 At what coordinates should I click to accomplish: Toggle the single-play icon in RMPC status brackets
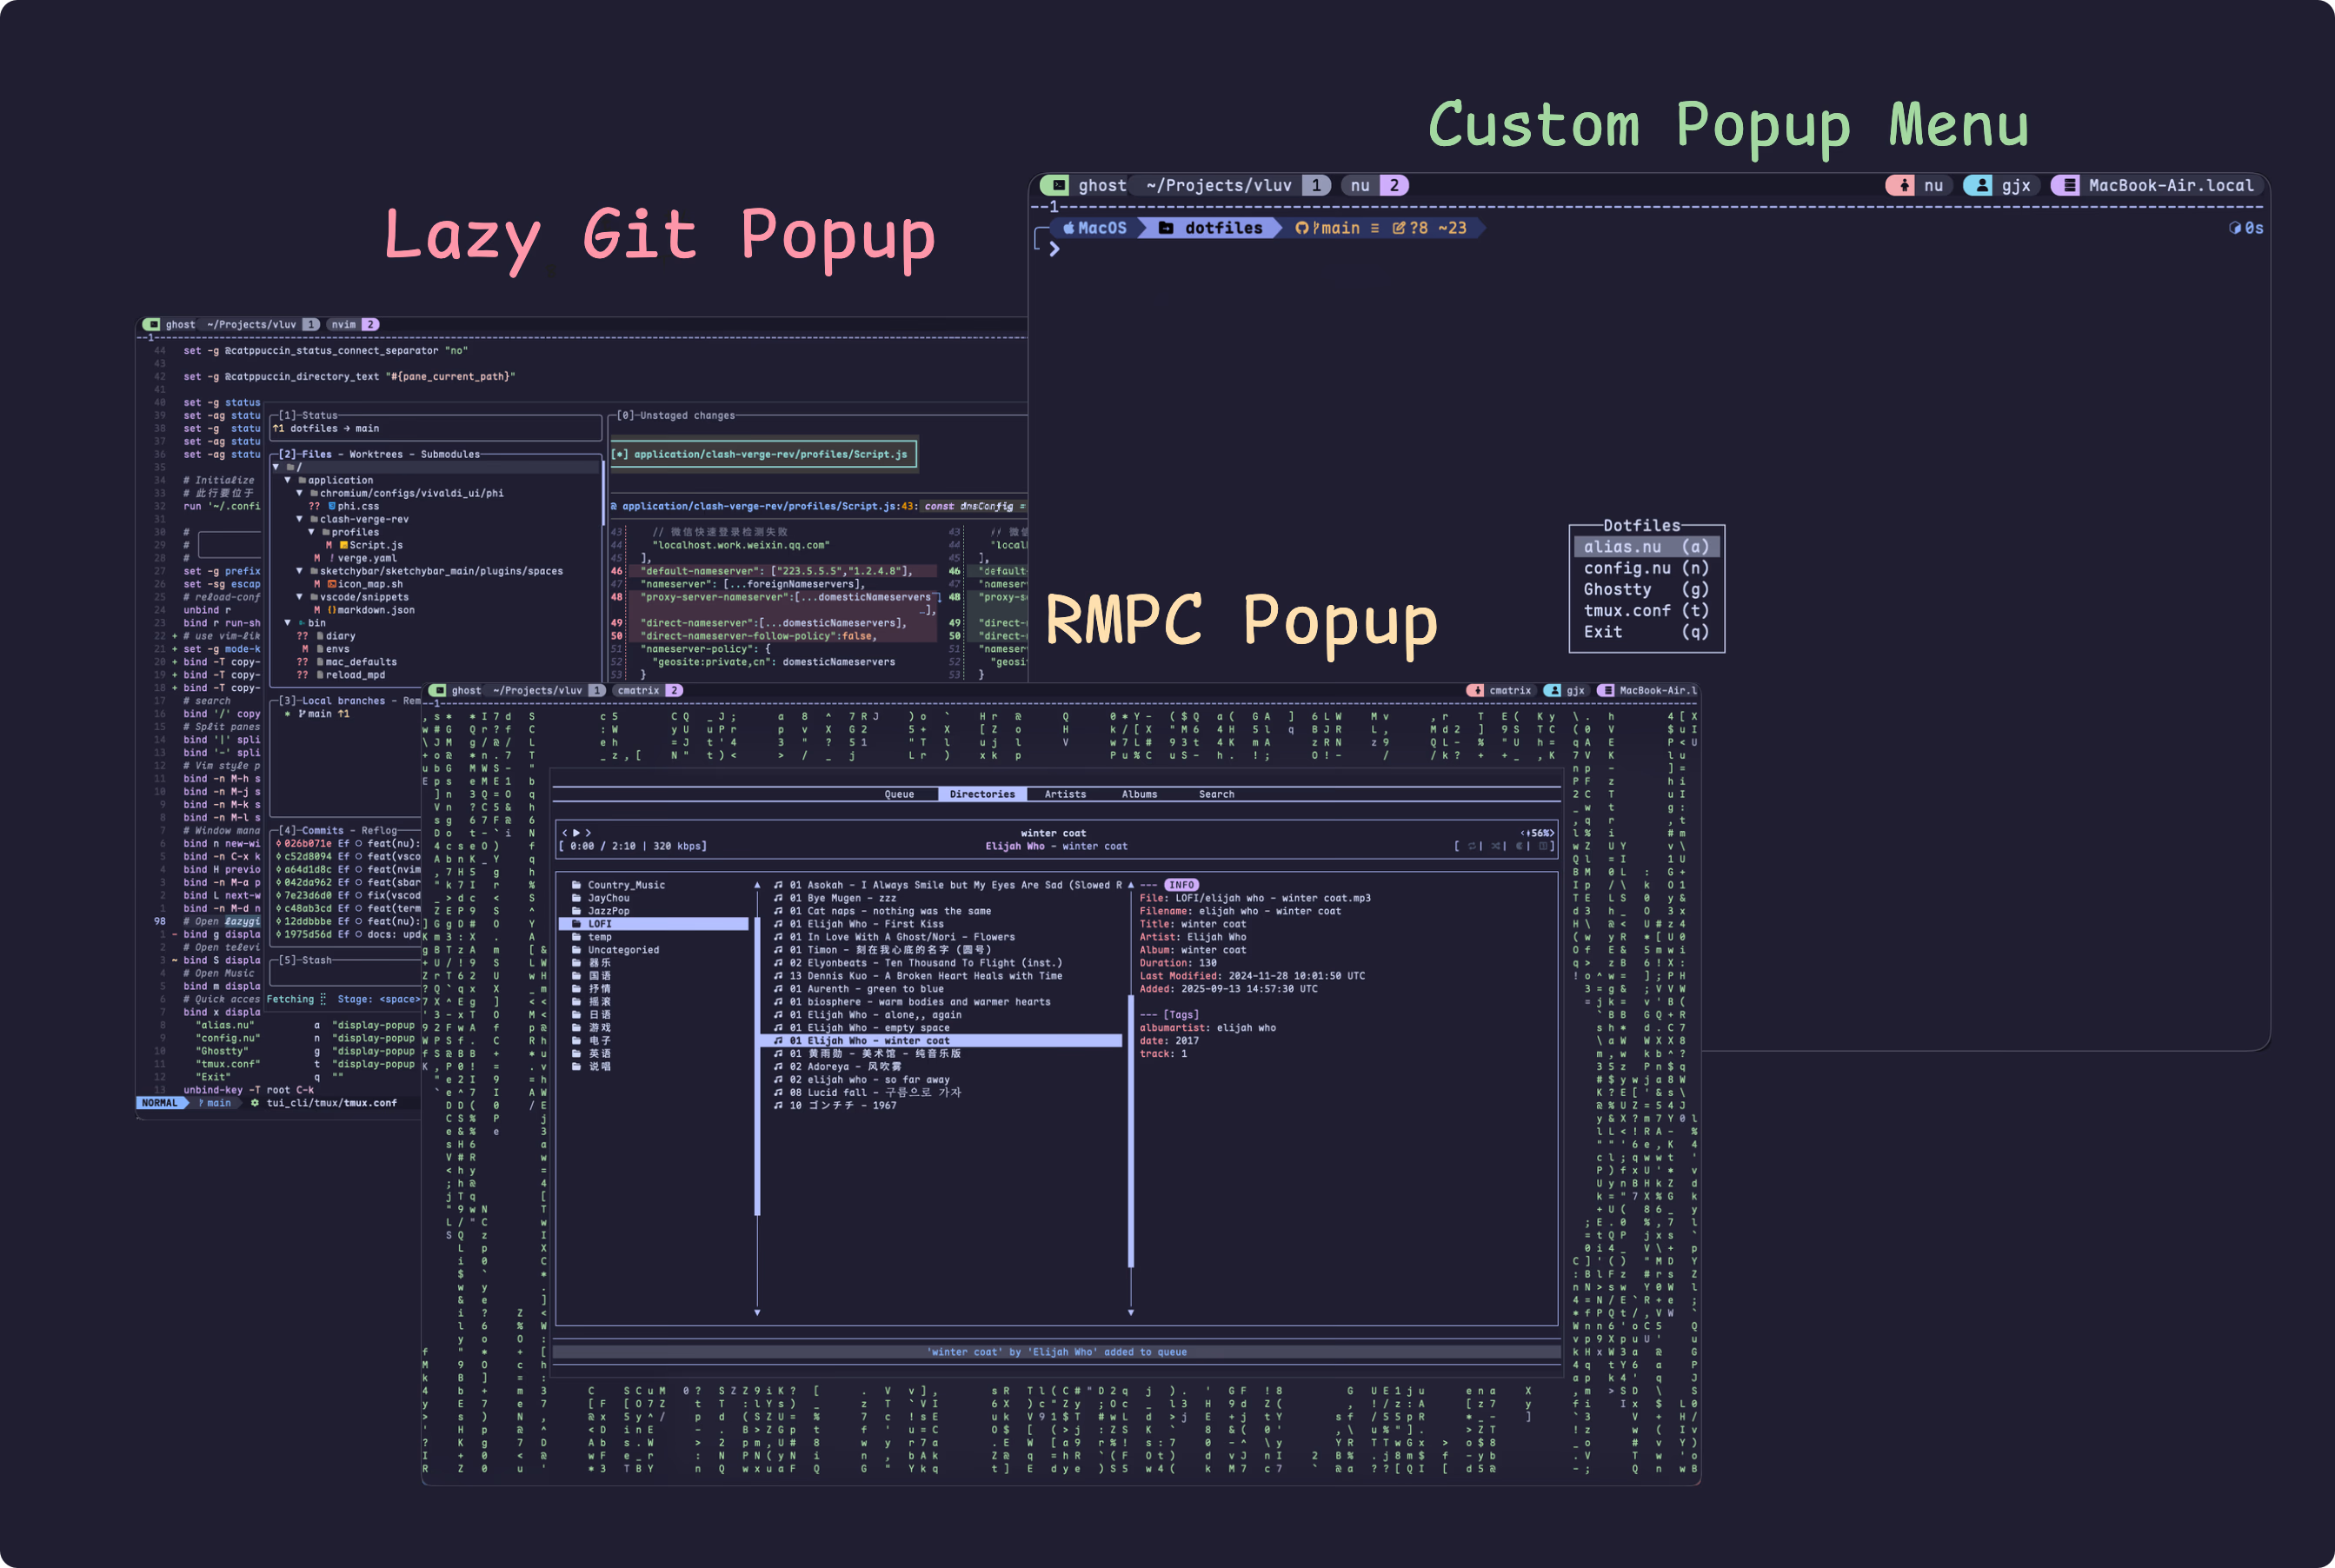(1544, 846)
